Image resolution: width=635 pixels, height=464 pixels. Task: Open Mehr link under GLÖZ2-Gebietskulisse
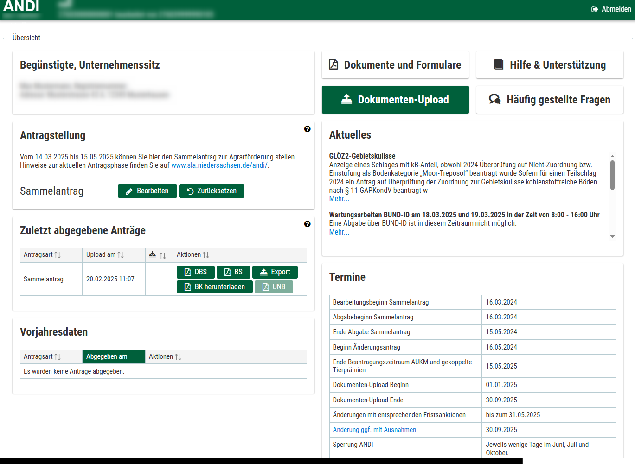(x=339, y=199)
